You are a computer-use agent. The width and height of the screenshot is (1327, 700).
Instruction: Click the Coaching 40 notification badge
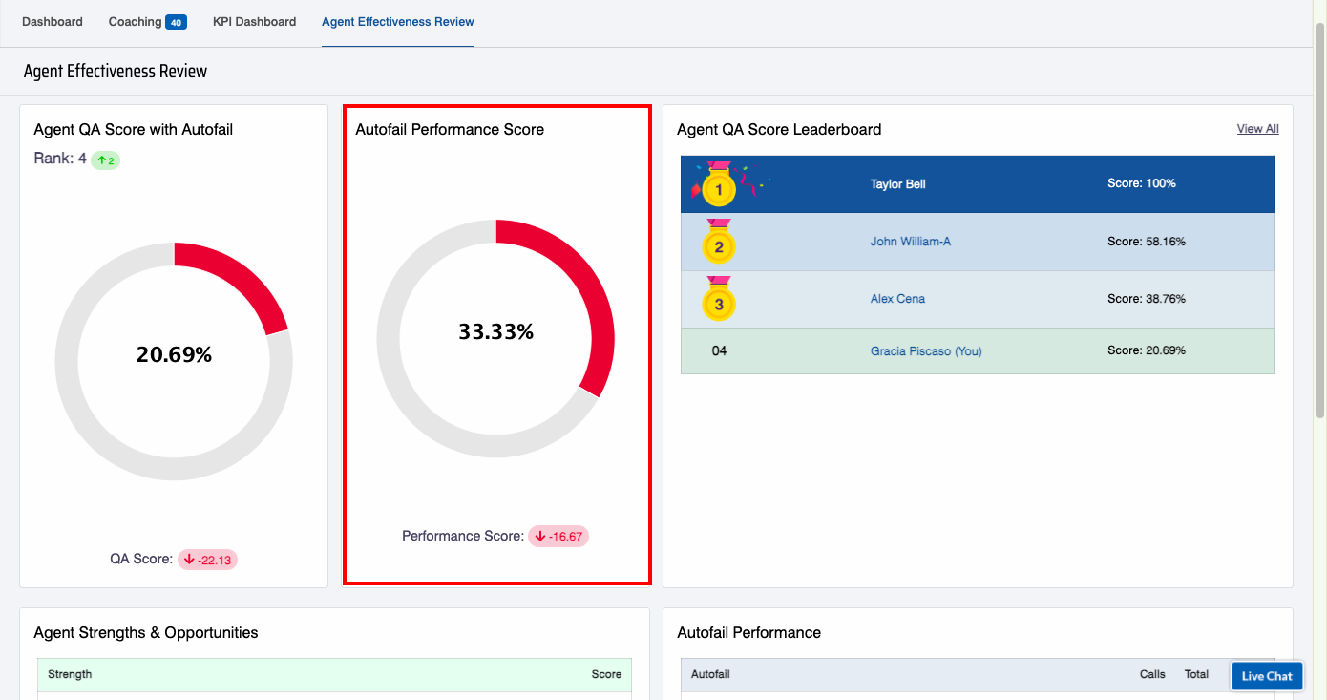click(x=176, y=22)
